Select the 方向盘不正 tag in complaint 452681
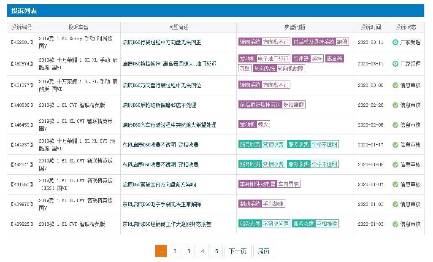Image resolution: width=433 pixels, height=262 pixels. point(276,42)
